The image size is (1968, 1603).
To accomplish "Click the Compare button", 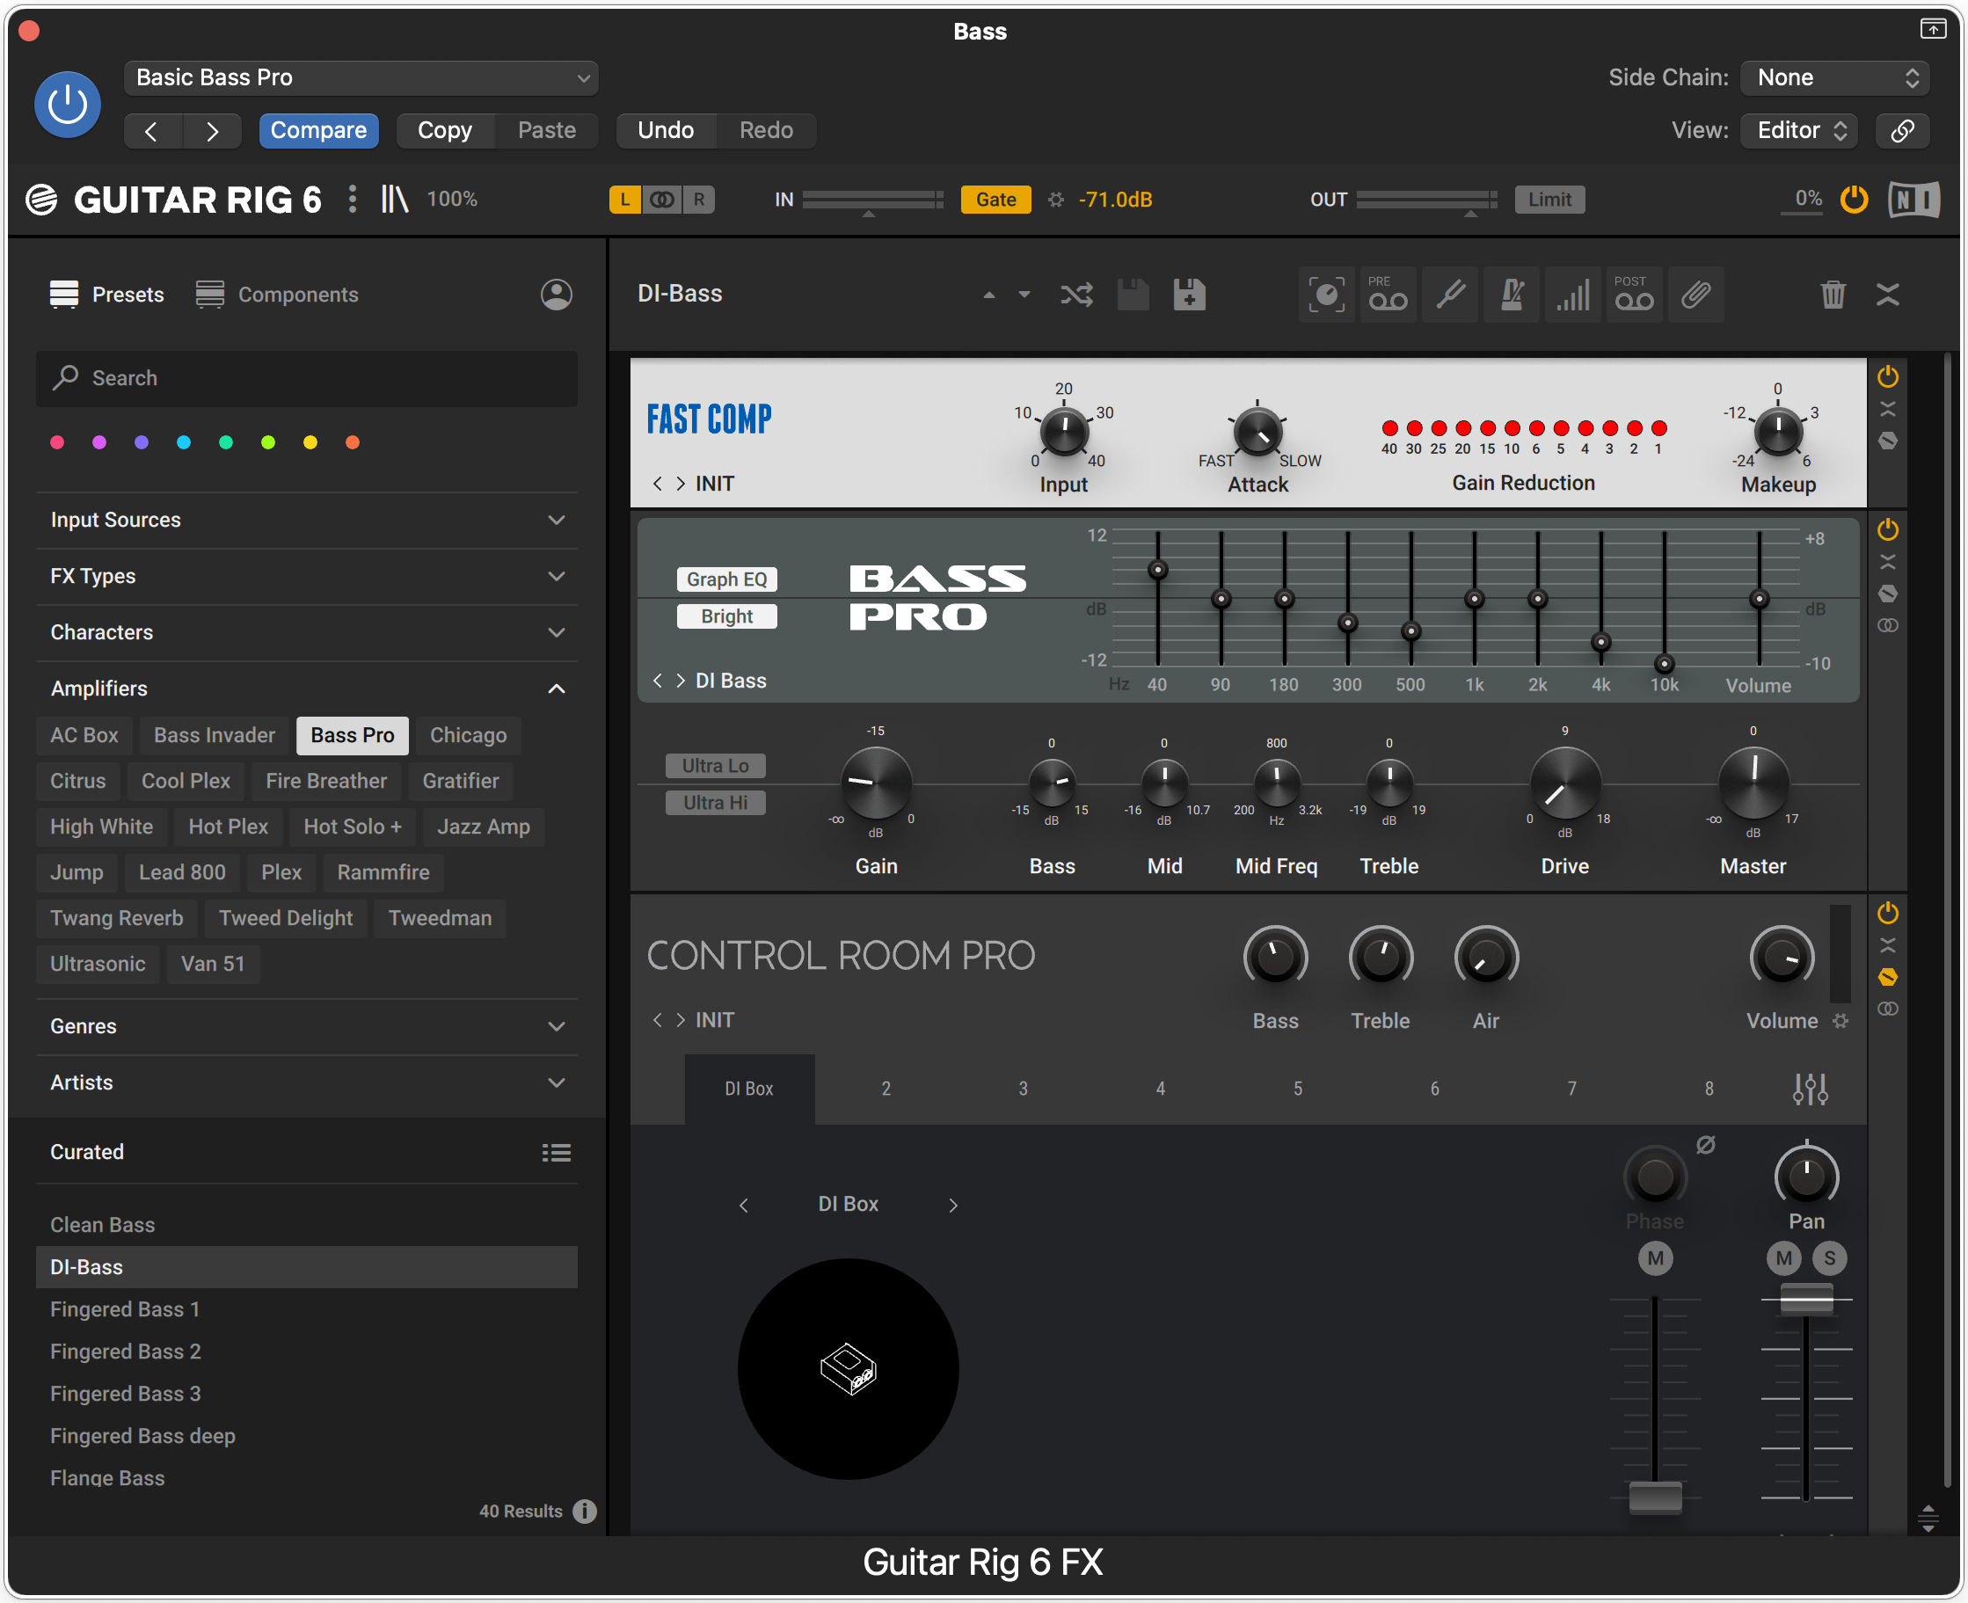I will click(318, 130).
